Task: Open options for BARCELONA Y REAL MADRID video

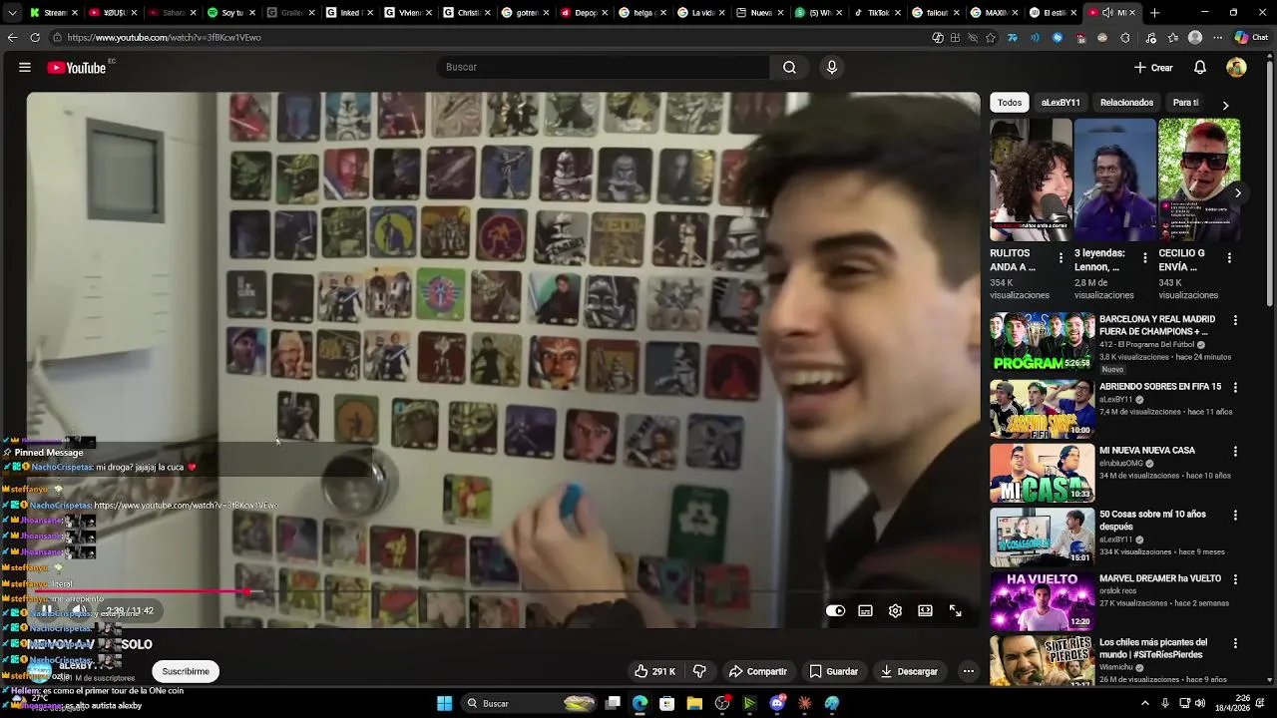Action: (x=1235, y=320)
